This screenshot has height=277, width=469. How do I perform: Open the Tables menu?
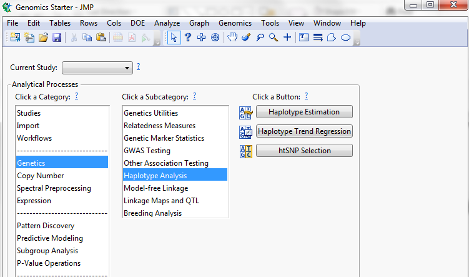point(60,23)
